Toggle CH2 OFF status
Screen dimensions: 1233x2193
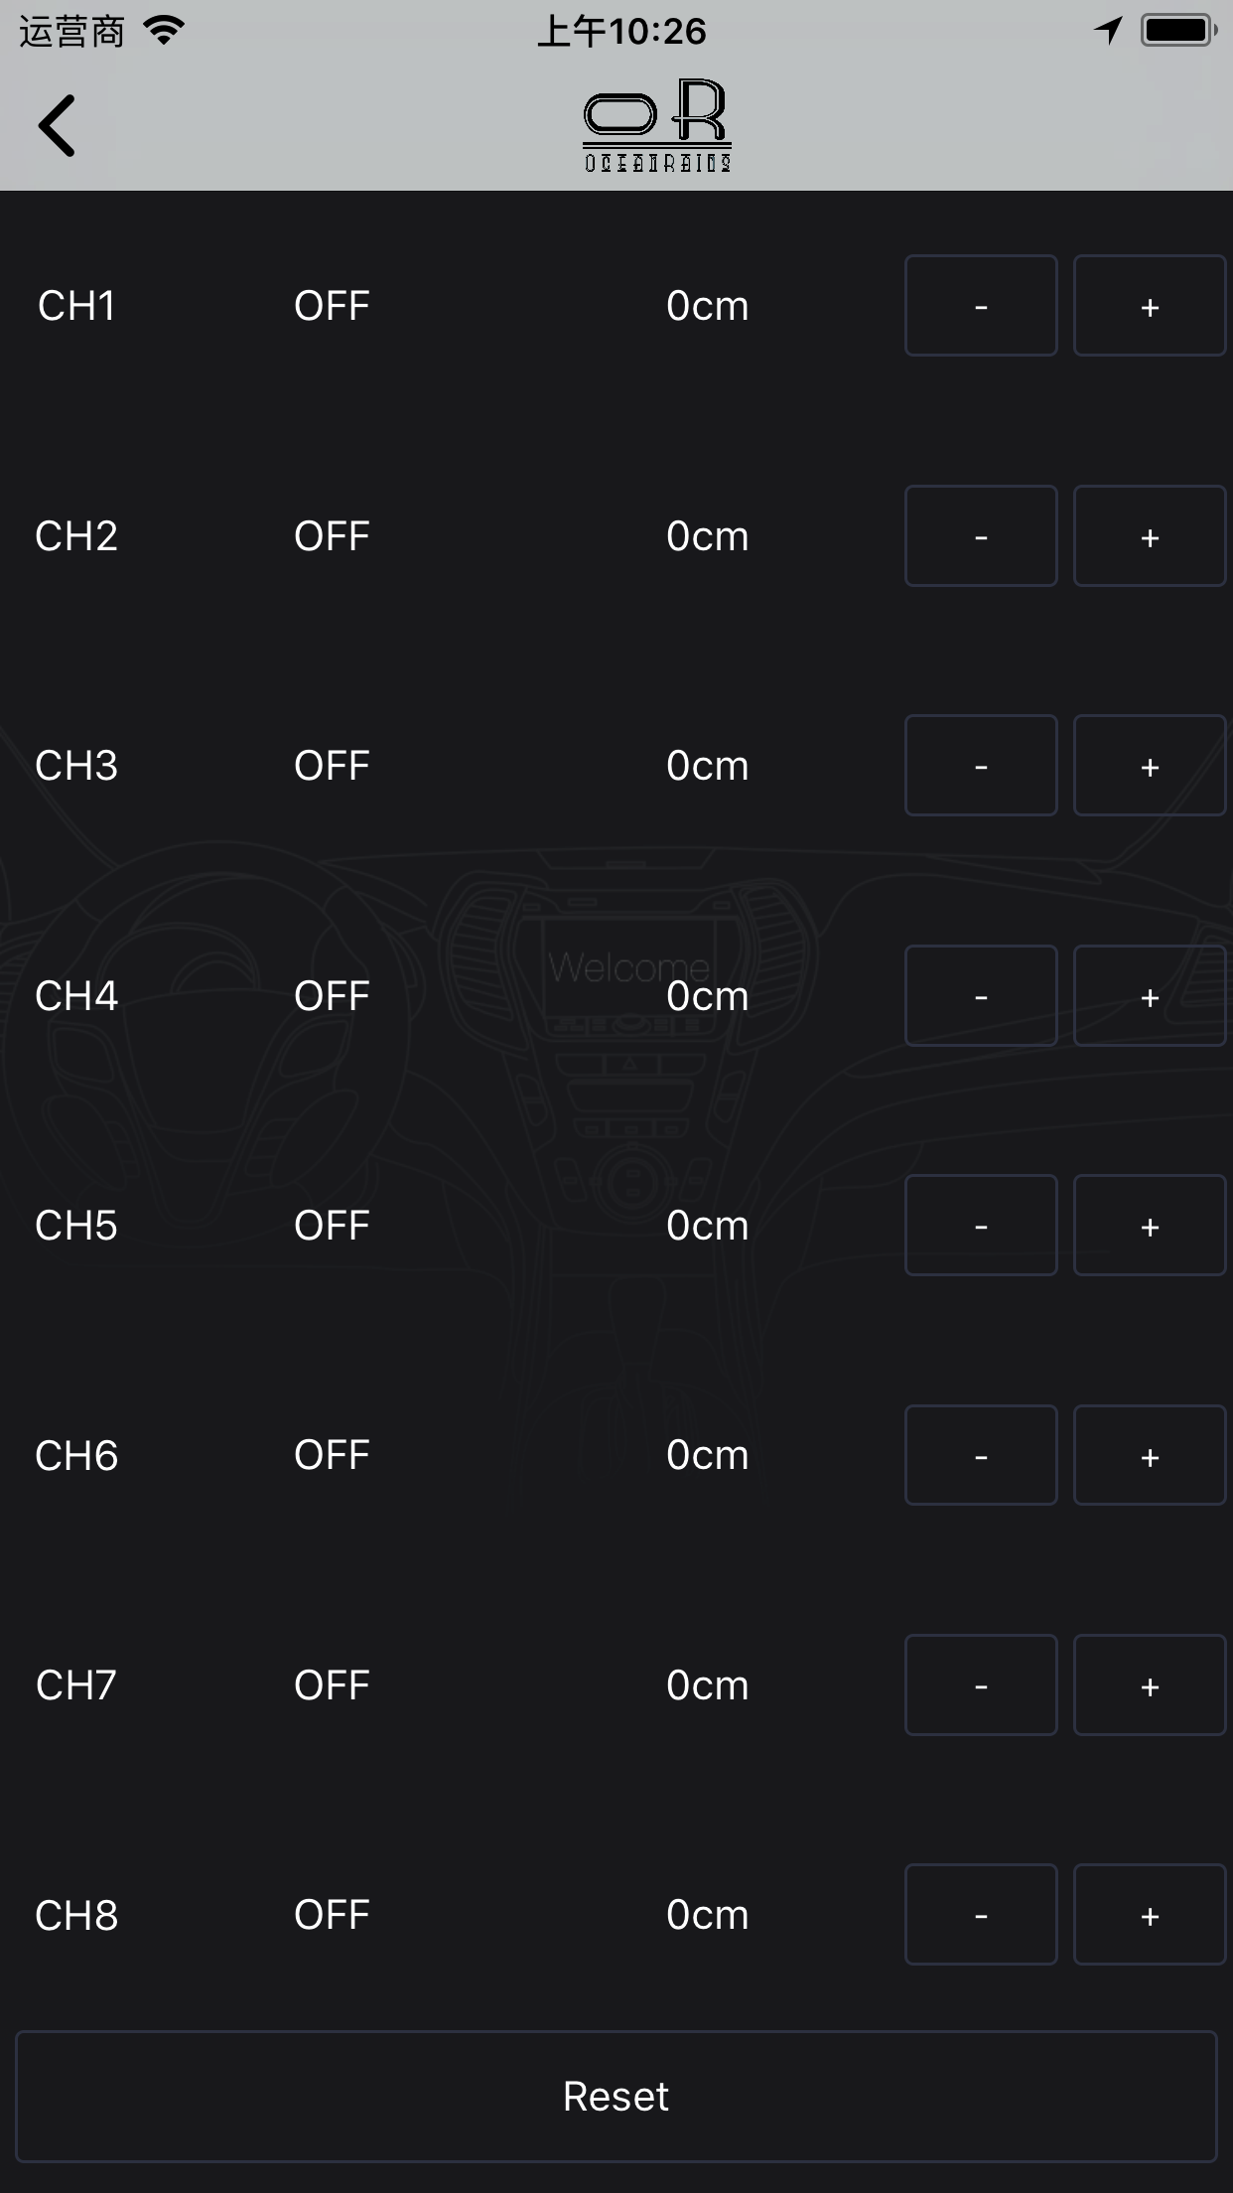[332, 536]
